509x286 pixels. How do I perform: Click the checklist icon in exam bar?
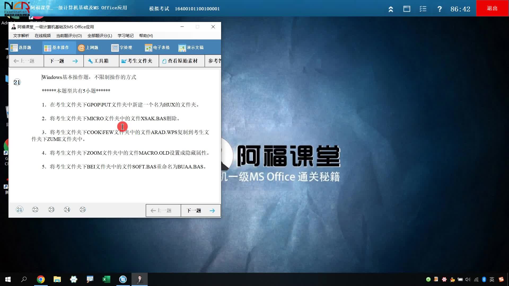pyautogui.click(x=423, y=9)
